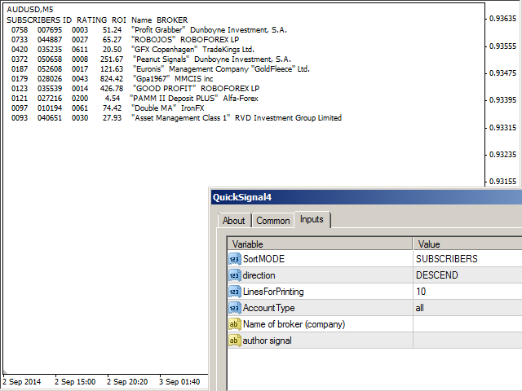This screenshot has width=522, height=391.
Task: Switch to the About tab
Action: click(x=234, y=221)
